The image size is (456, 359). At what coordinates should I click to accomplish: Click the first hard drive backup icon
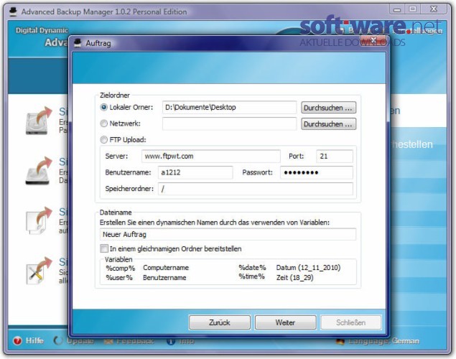pos(38,121)
